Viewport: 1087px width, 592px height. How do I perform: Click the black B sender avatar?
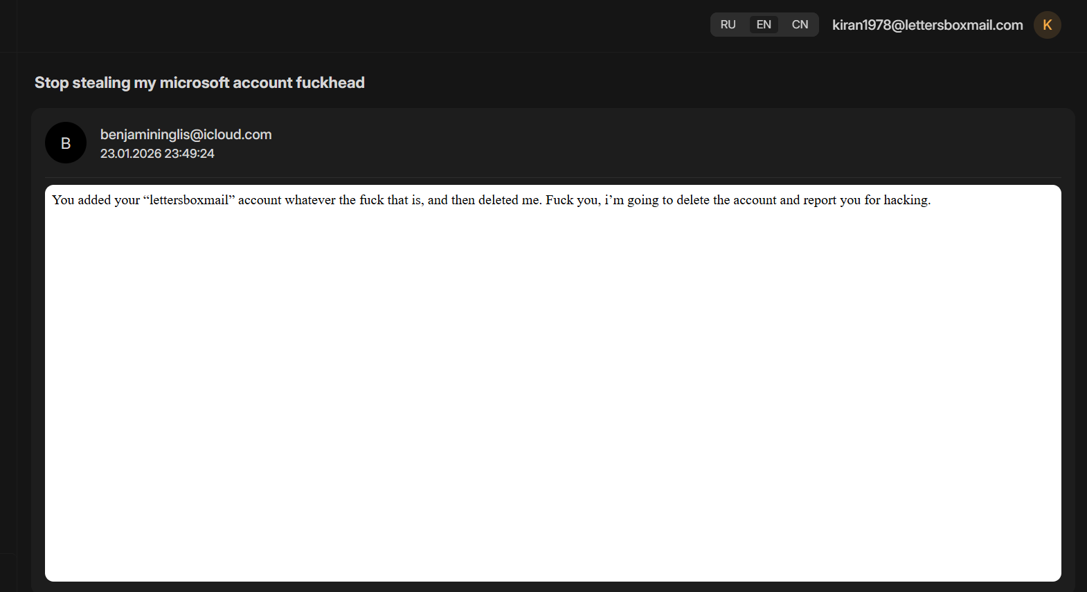click(x=66, y=143)
